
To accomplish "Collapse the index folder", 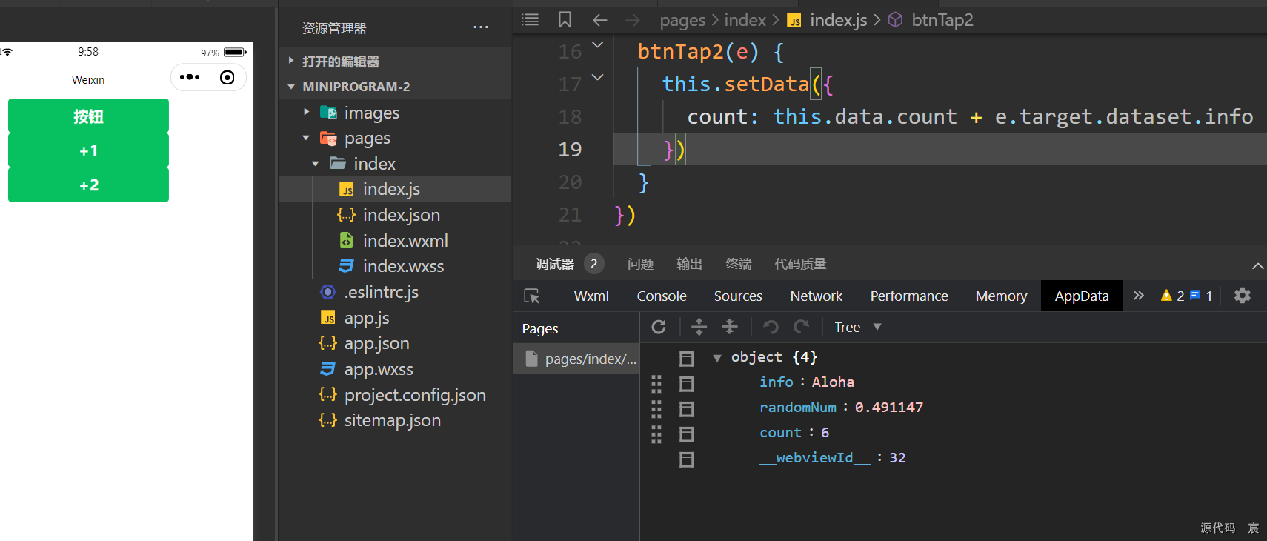I will 316,164.
